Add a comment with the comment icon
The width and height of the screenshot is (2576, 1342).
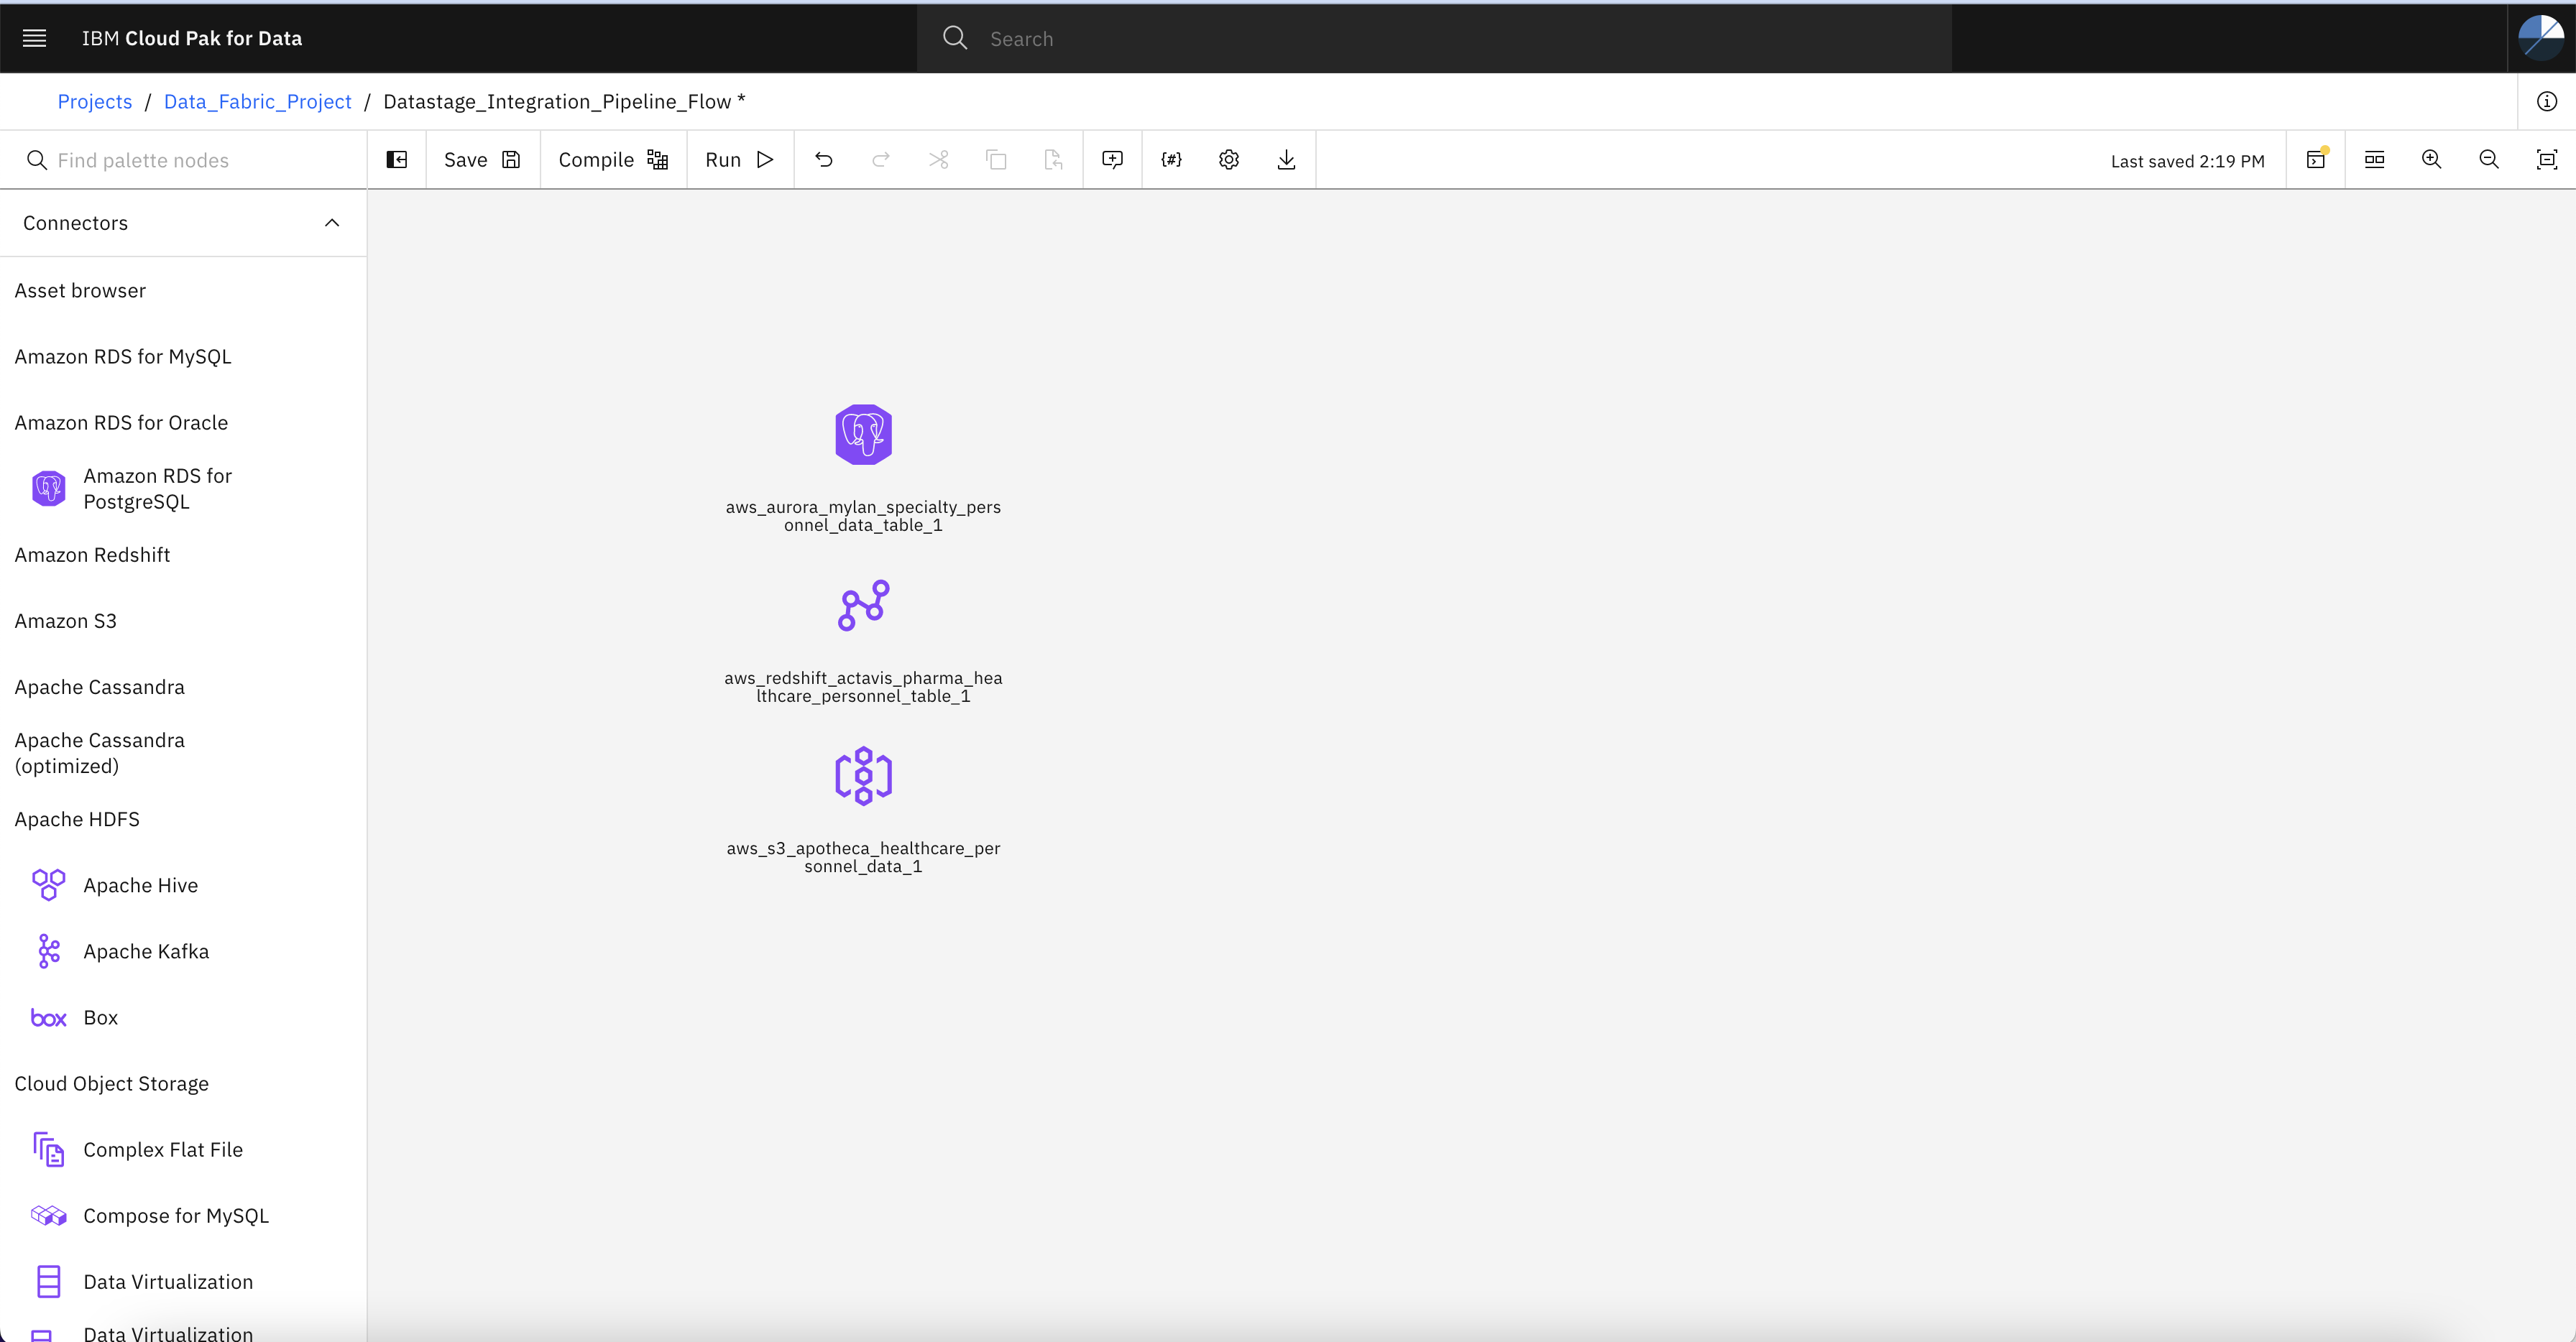click(1112, 160)
